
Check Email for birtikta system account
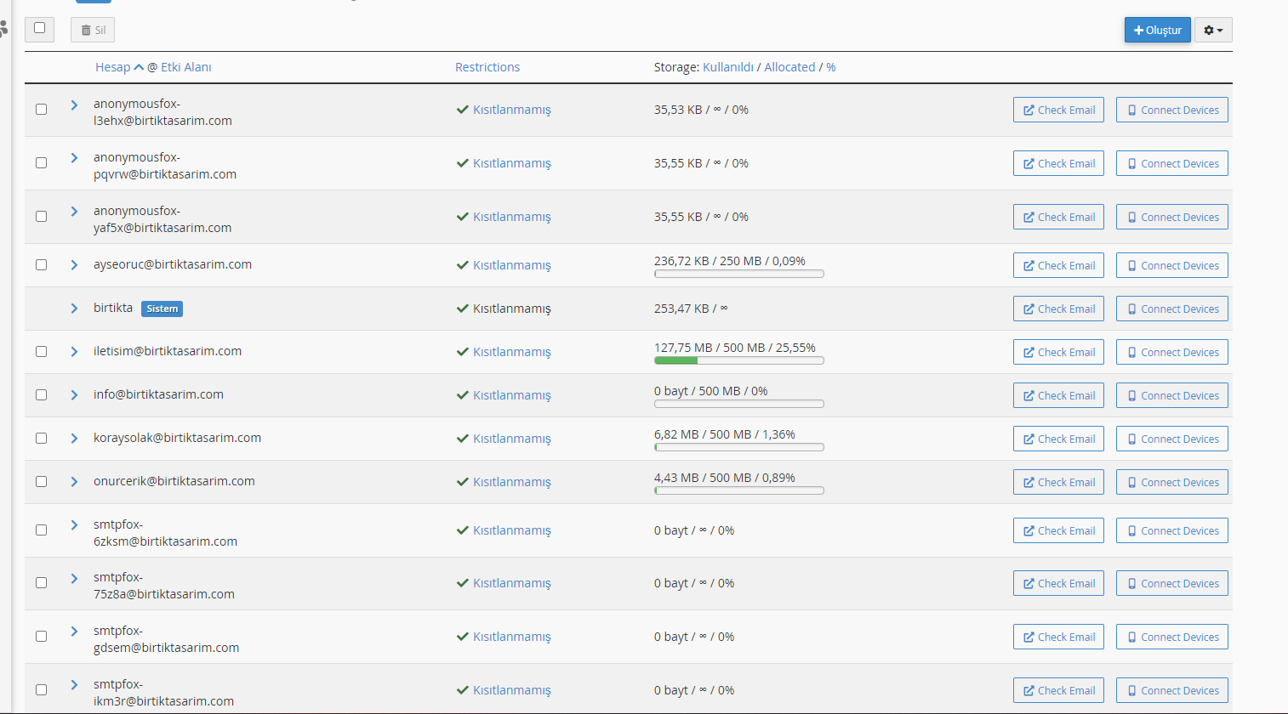click(x=1058, y=309)
